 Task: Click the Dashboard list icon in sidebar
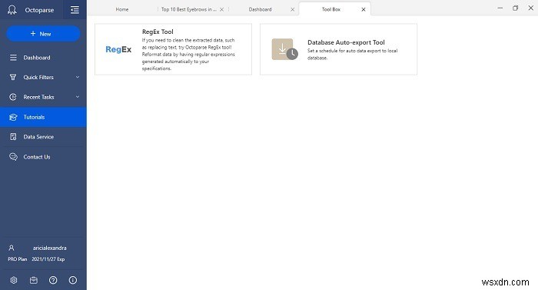click(13, 58)
